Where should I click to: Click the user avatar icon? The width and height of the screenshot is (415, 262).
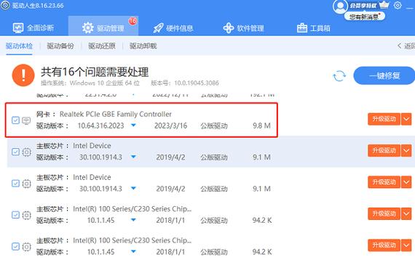[340, 7]
